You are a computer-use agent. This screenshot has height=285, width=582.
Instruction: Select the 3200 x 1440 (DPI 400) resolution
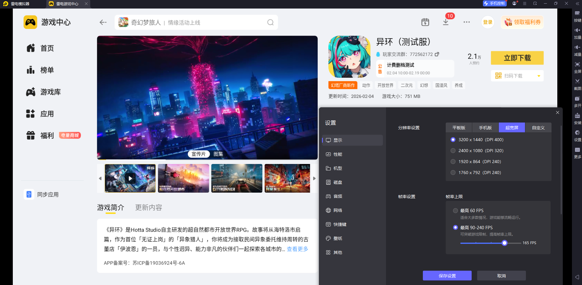(453, 140)
